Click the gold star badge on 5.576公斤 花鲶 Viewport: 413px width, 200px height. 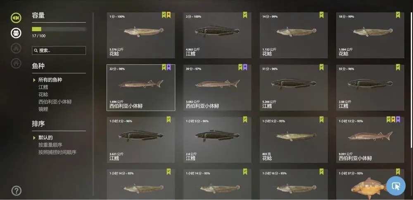point(169,15)
